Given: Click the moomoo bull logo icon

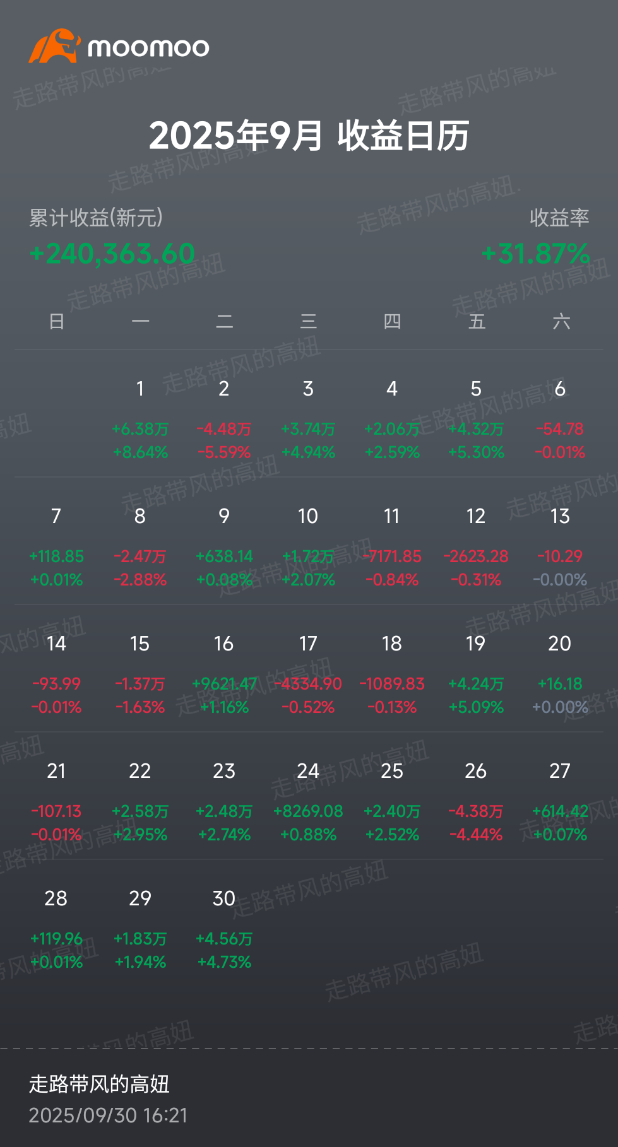Looking at the screenshot, I should (x=54, y=46).
